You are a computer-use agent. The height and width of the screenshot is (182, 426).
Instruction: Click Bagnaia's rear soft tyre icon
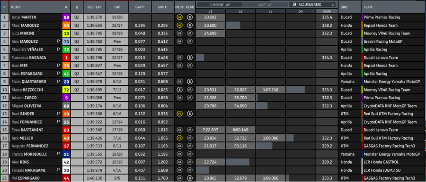click(x=190, y=58)
